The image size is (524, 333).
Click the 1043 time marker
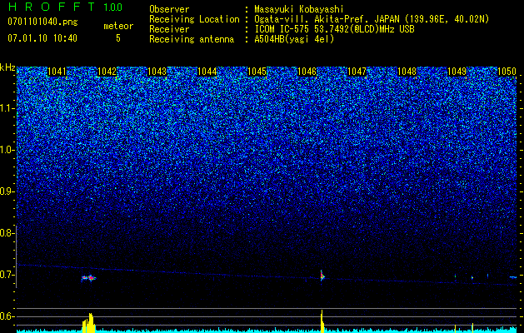pyautogui.click(x=157, y=72)
